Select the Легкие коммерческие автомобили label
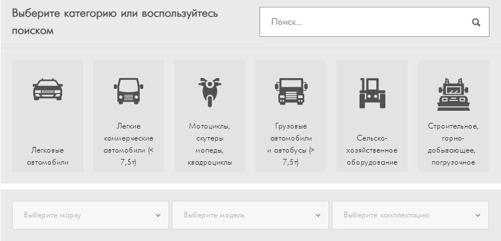Viewport: 501px width, 241px height. (129, 144)
